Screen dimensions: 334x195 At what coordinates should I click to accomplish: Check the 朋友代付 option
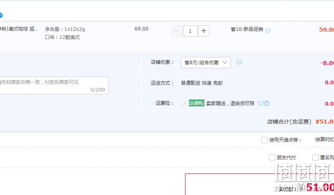click(x=272, y=157)
